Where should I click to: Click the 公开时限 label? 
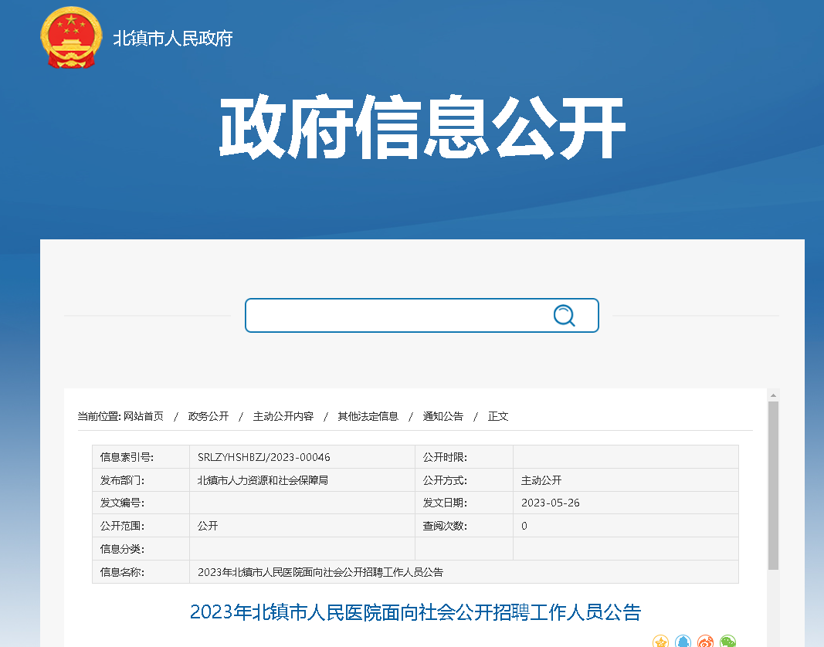(x=445, y=457)
